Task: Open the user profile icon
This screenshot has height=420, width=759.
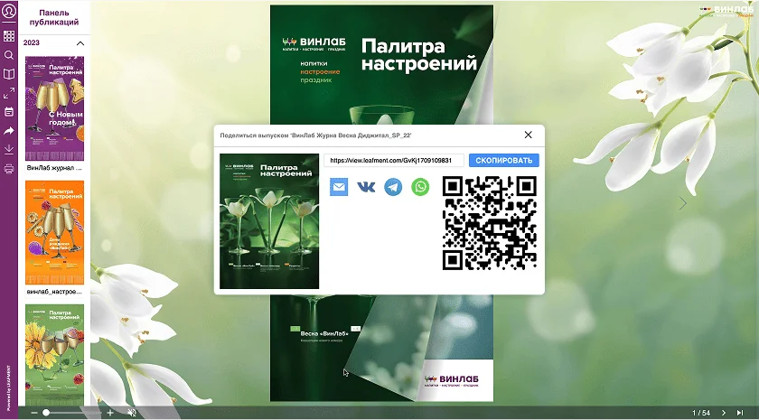Action: click(x=9, y=12)
